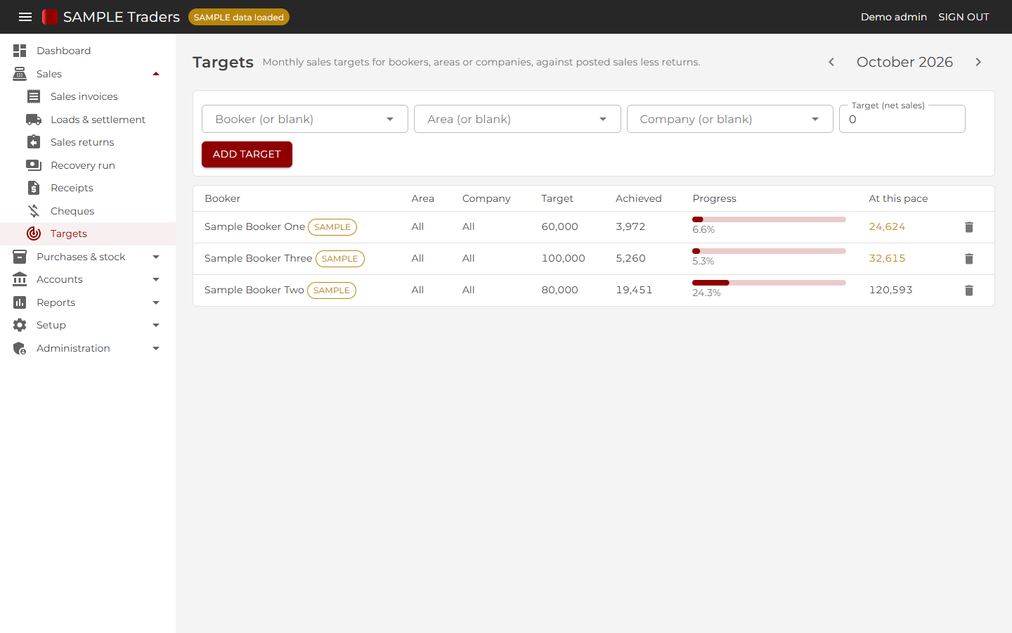1012x633 pixels.
Task: Go to previous month with left chevron
Action: tap(831, 62)
